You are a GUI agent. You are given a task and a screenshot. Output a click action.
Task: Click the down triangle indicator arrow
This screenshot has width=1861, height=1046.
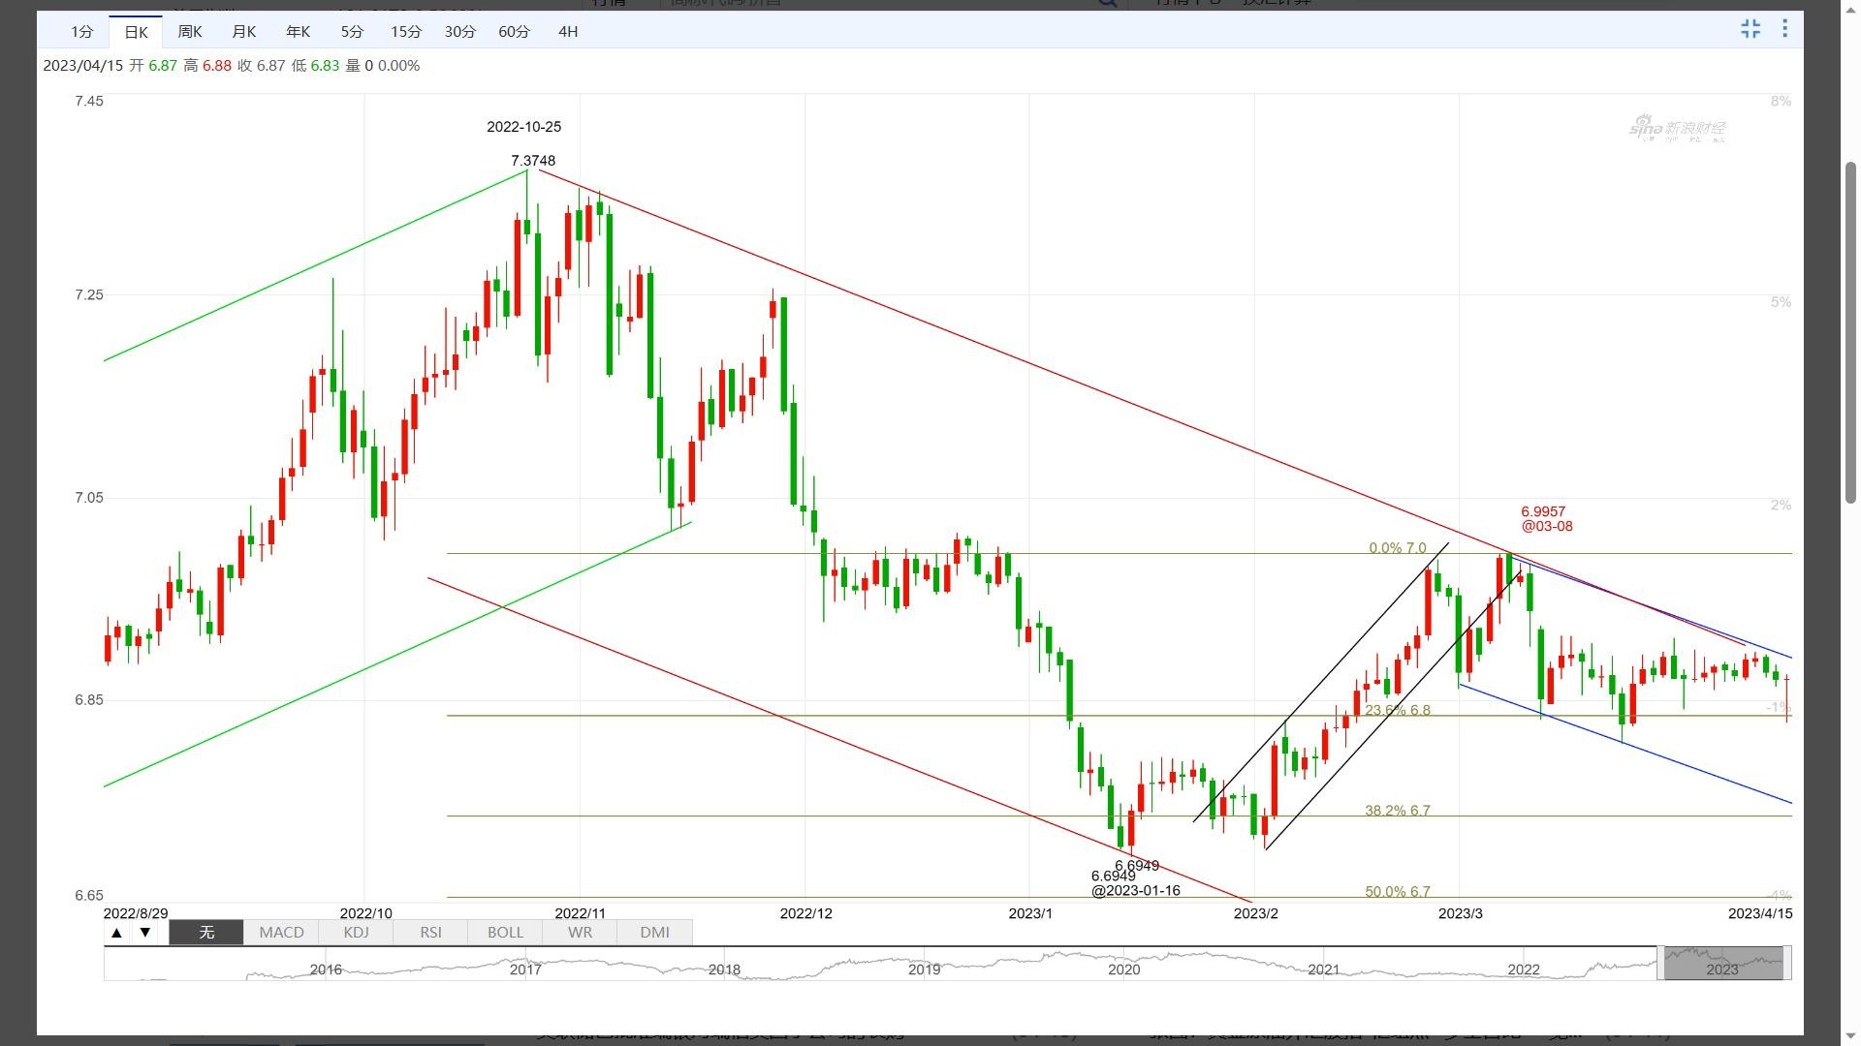point(145,933)
